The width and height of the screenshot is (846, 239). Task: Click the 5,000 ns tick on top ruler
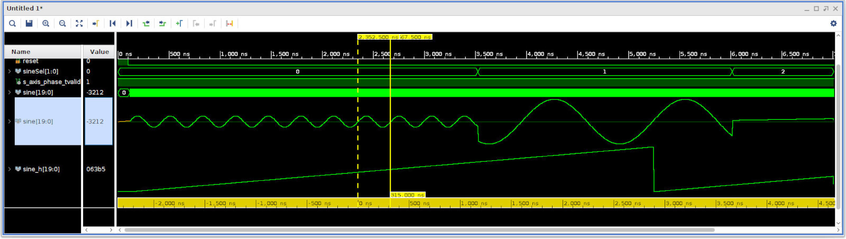click(x=642, y=54)
